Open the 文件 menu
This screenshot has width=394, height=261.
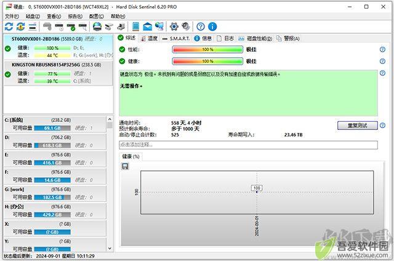(x=12, y=17)
